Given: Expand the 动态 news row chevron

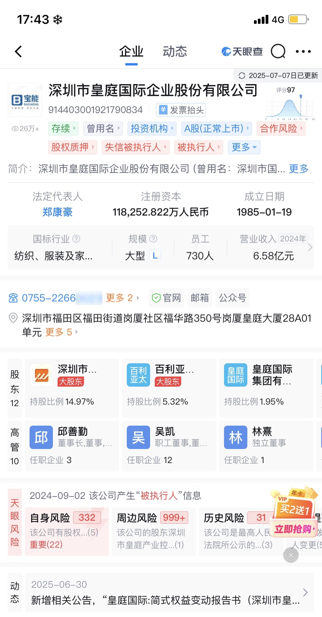Looking at the screenshot, I should [305, 592].
